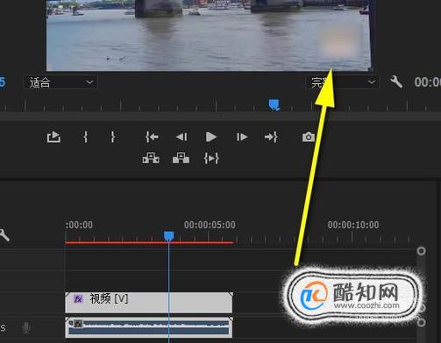The height and width of the screenshot is (343, 441).
Task: Select the 视频 [V] clip
Action: pyautogui.click(x=149, y=302)
